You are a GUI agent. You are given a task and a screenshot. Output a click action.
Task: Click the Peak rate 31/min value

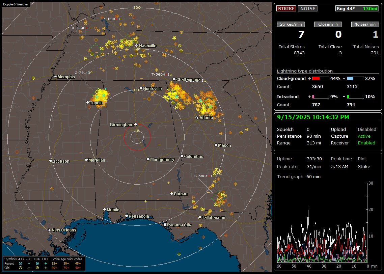[314, 166]
